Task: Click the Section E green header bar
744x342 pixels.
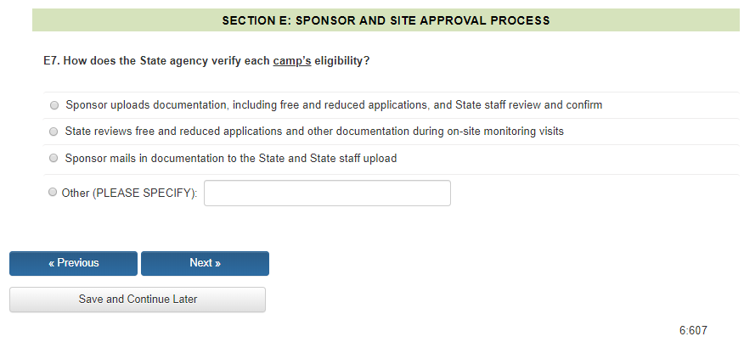Action: pos(386,20)
